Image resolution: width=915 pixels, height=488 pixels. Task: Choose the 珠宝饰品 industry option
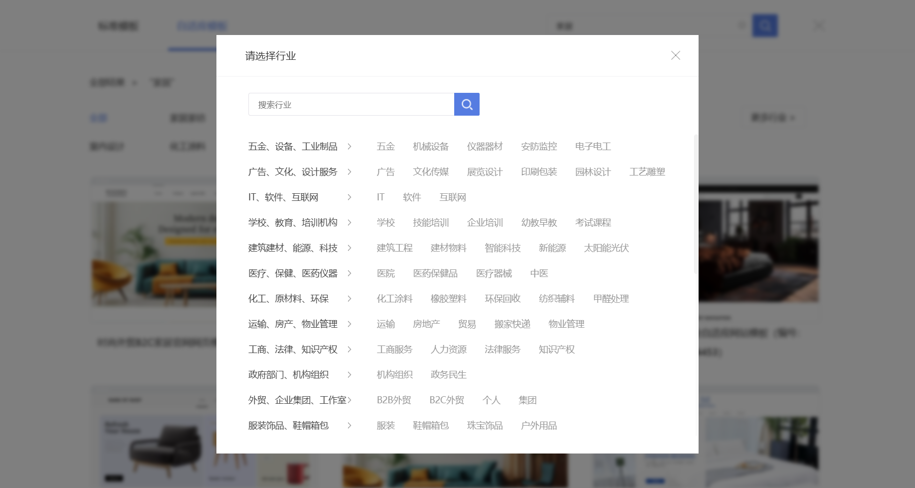pyautogui.click(x=484, y=426)
